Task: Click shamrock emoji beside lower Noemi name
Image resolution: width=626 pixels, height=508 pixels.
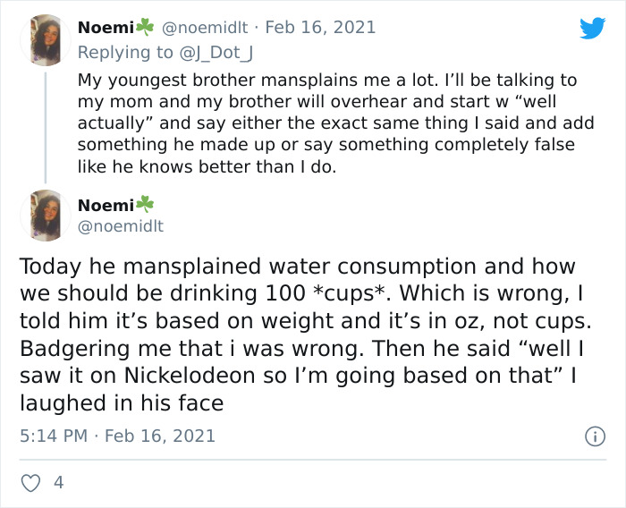Action: coord(142,205)
